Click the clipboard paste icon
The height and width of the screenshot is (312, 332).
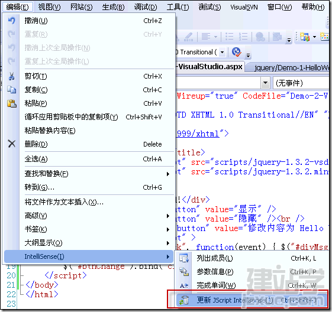tap(12, 103)
